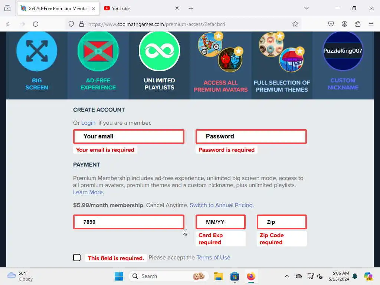Click the Your email input field
The image size is (380, 285).
(129, 137)
